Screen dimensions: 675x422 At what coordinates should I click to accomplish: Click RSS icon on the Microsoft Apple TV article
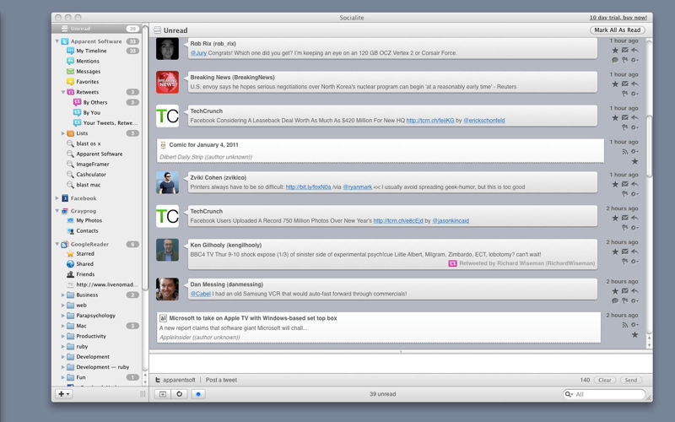coord(625,325)
